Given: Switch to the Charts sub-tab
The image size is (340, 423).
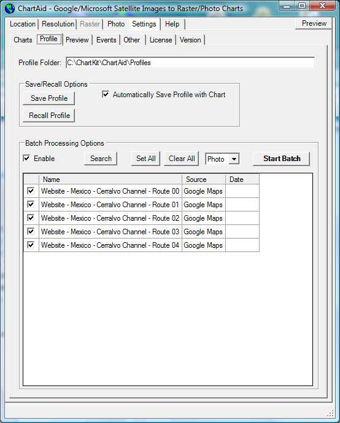Looking at the screenshot, I should 23,40.
